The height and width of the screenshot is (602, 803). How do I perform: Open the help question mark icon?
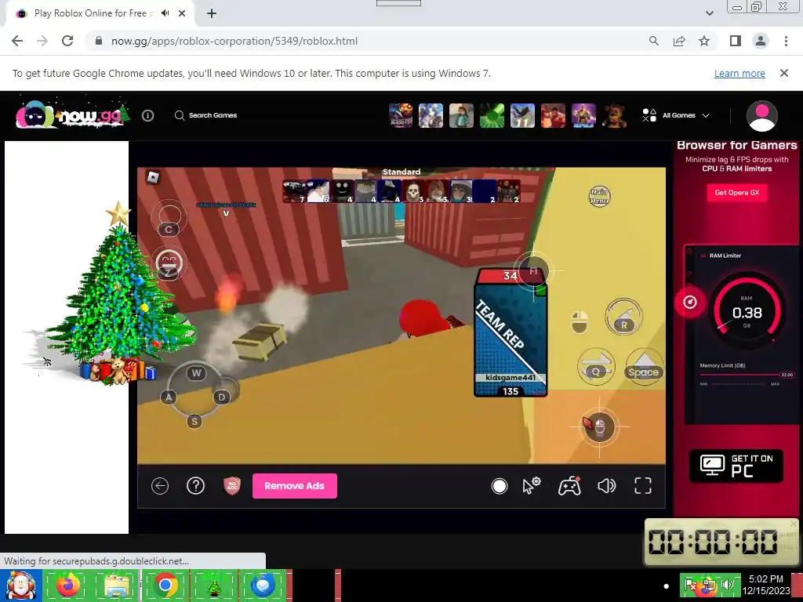click(195, 486)
